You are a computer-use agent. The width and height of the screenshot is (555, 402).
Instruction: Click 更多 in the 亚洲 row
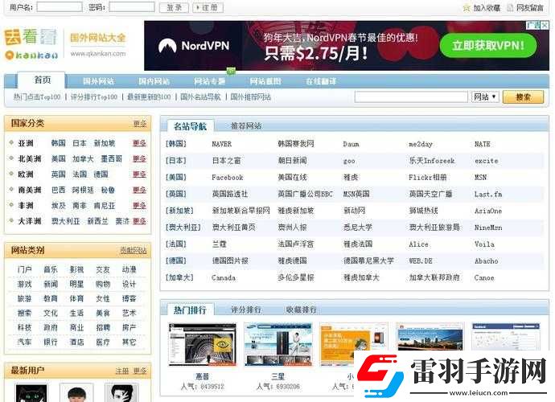pyautogui.click(x=139, y=143)
